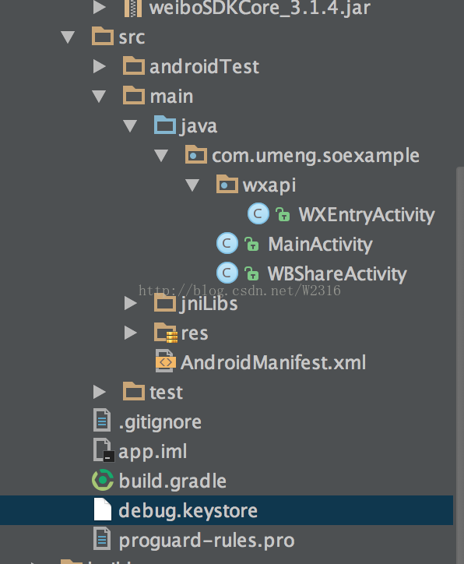Screen dimensions: 464x564
Task: Click WXEntryActivity class icon
Action: coord(258,213)
